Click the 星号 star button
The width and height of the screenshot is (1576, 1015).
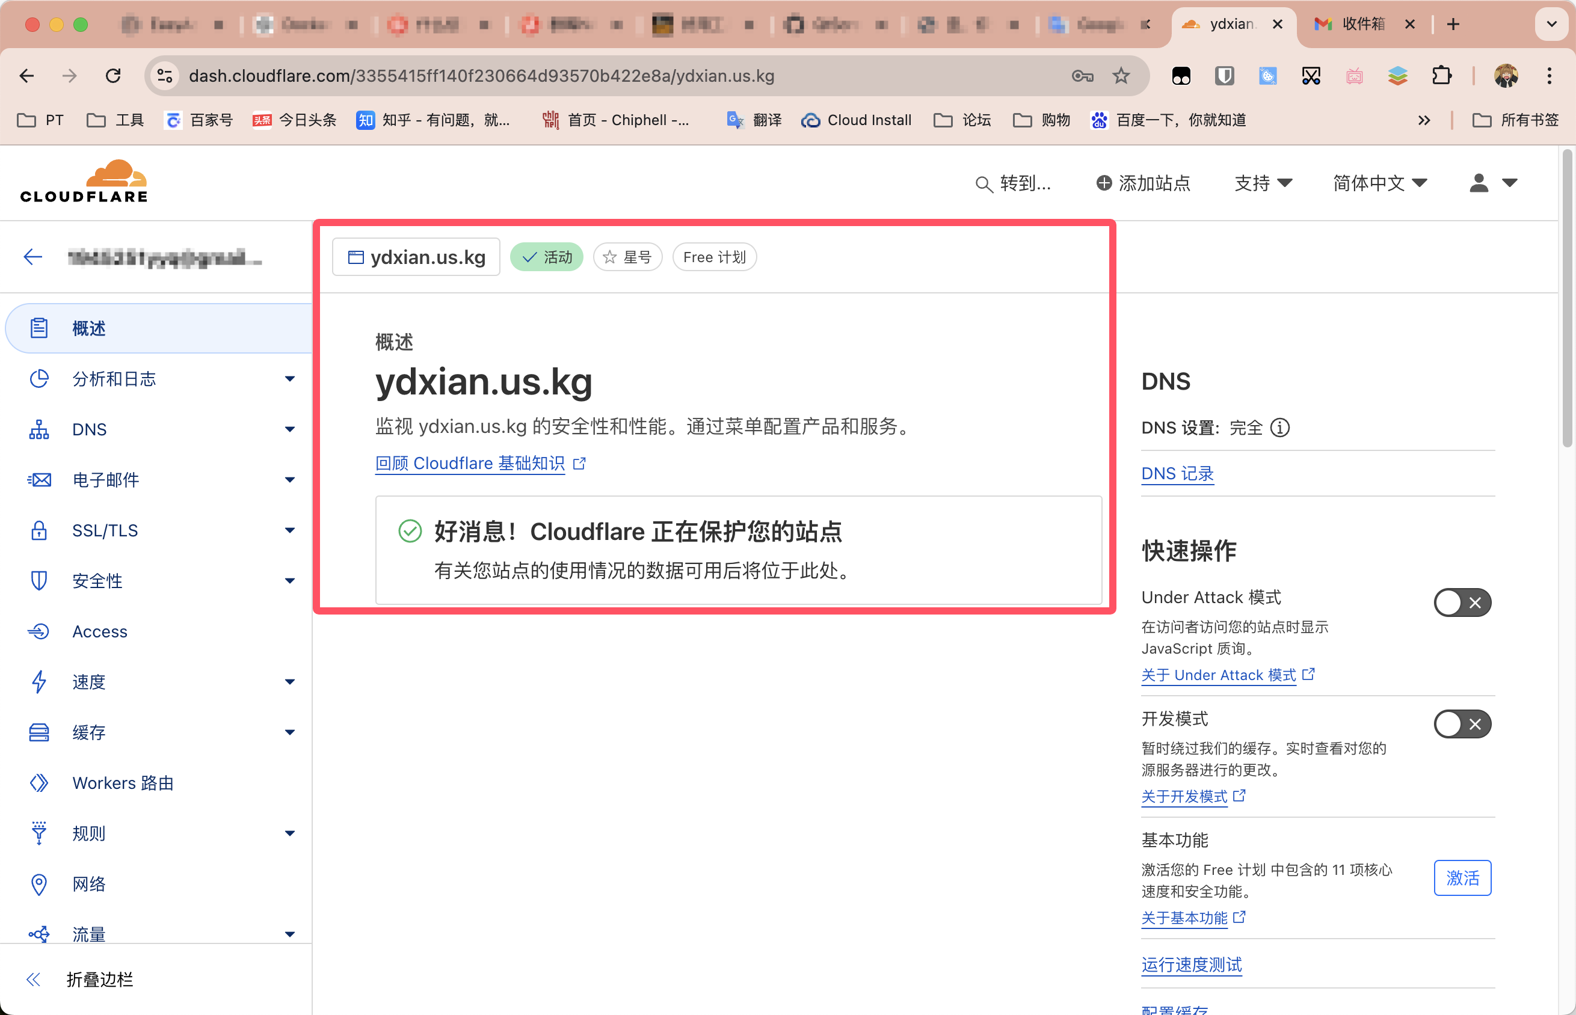pyautogui.click(x=627, y=257)
